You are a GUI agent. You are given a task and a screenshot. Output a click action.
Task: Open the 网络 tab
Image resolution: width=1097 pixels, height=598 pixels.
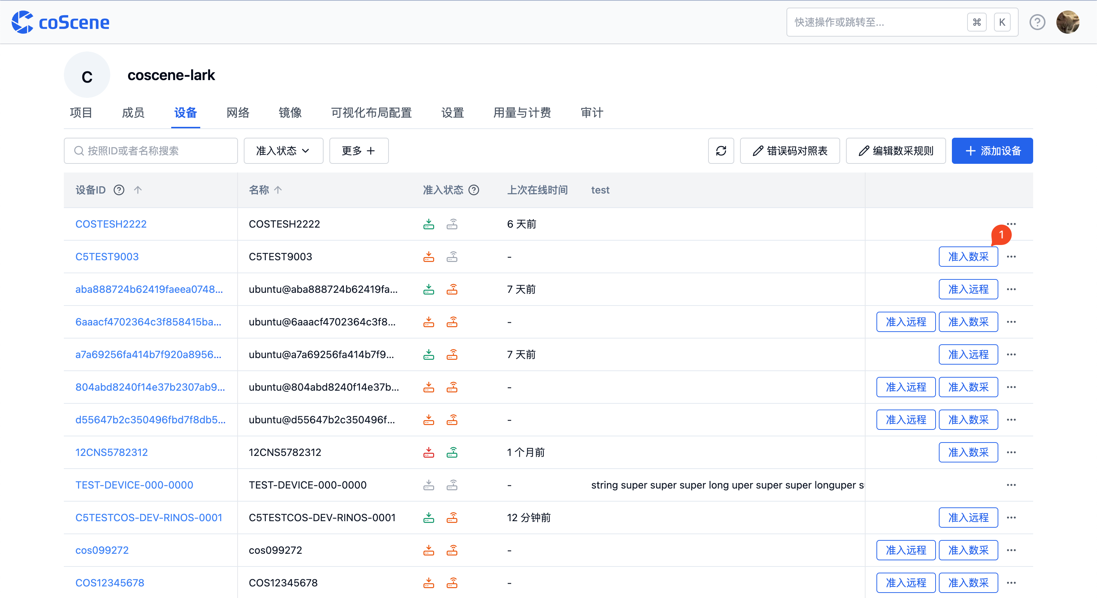(x=238, y=113)
